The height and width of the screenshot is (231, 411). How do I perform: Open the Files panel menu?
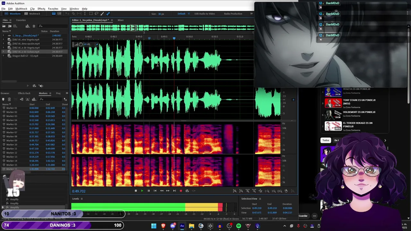pyautogui.click(x=10, y=20)
